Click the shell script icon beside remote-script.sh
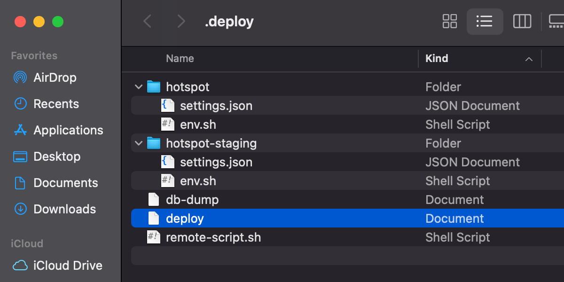 point(154,237)
